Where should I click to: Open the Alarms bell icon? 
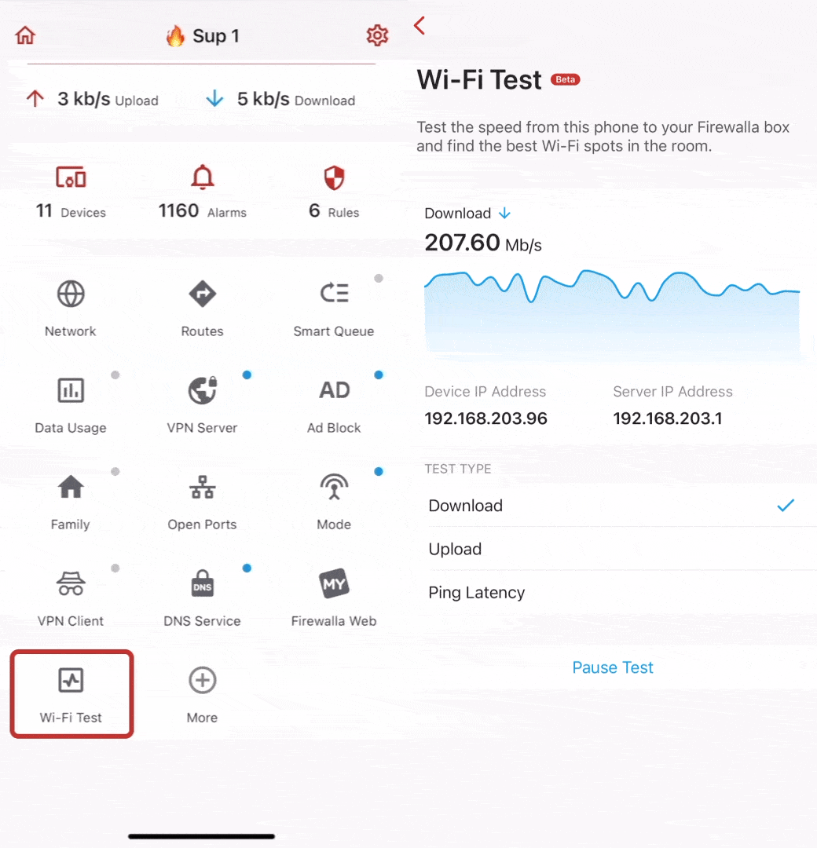point(203,177)
